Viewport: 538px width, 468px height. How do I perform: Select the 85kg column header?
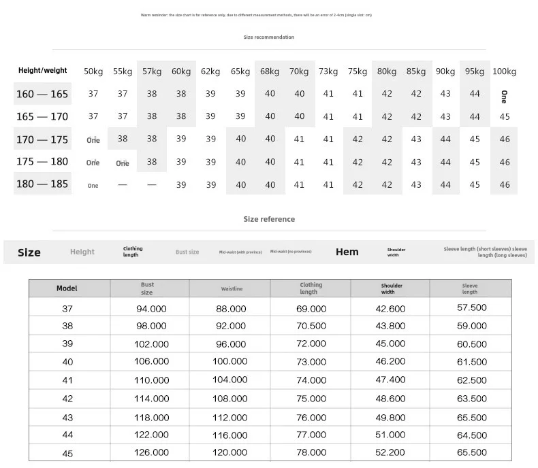point(416,71)
